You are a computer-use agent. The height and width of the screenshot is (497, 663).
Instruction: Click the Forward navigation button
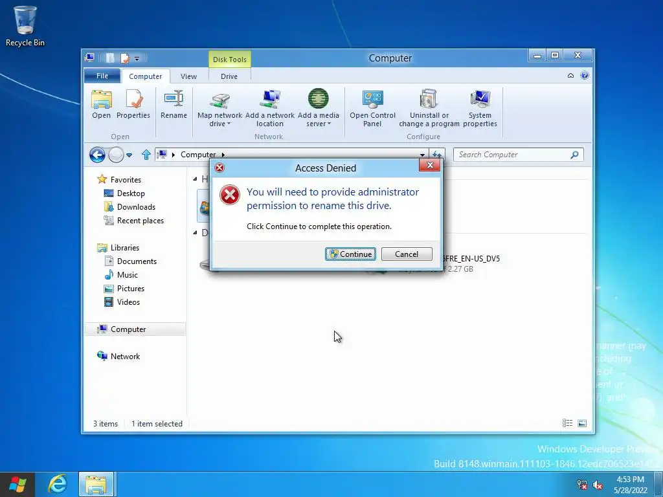pyautogui.click(x=116, y=155)
